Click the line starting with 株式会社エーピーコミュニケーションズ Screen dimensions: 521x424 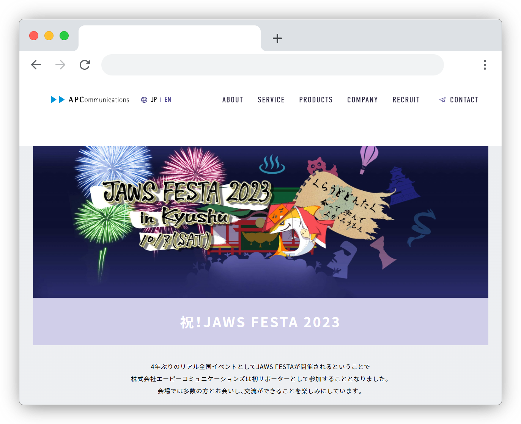260,379
